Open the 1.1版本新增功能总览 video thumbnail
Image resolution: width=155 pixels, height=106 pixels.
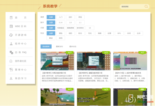[x=130, y=61]
